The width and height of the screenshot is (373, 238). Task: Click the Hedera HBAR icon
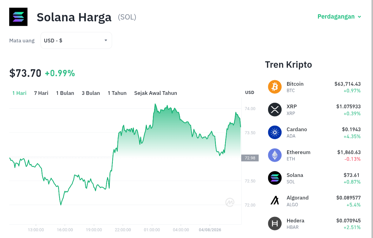pyautogui.click(x=275, y=223)
